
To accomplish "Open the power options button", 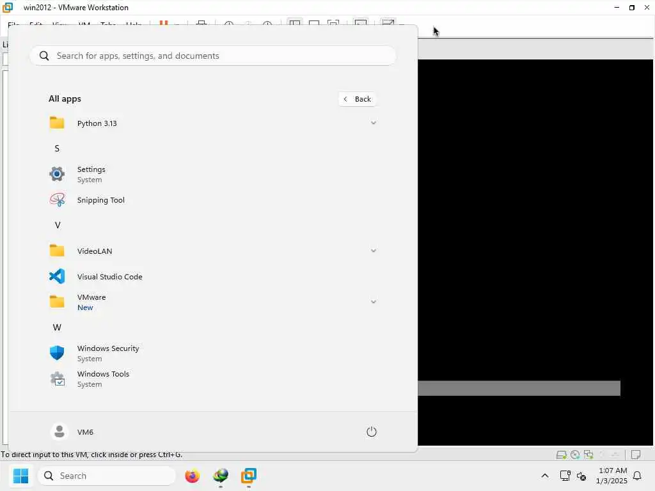I will coord(372,432).
